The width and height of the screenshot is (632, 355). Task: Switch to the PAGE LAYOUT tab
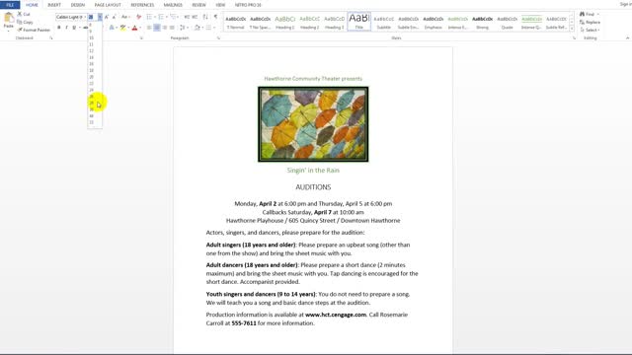[108, 5]
